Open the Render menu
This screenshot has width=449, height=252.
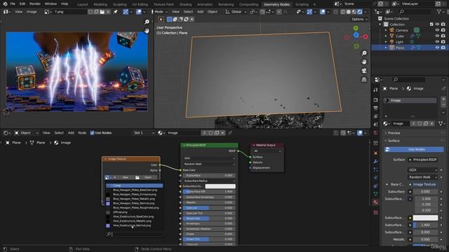pos(35,4)
